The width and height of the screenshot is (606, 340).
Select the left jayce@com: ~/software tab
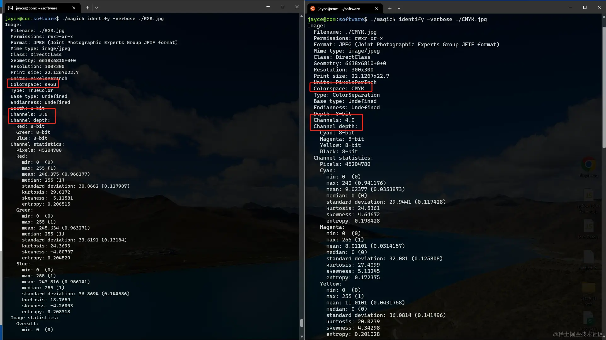pos(37,8)
